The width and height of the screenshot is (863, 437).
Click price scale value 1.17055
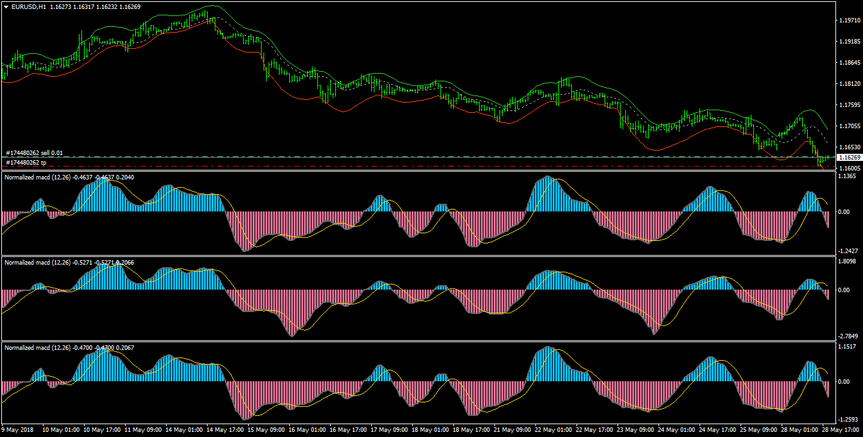(848, 126)
